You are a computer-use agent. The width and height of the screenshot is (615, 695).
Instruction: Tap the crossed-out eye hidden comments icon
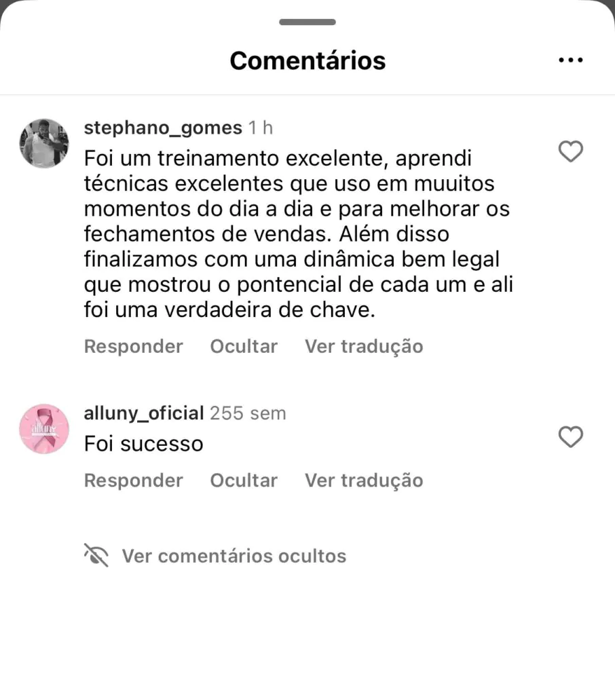(x=96, y=555)
